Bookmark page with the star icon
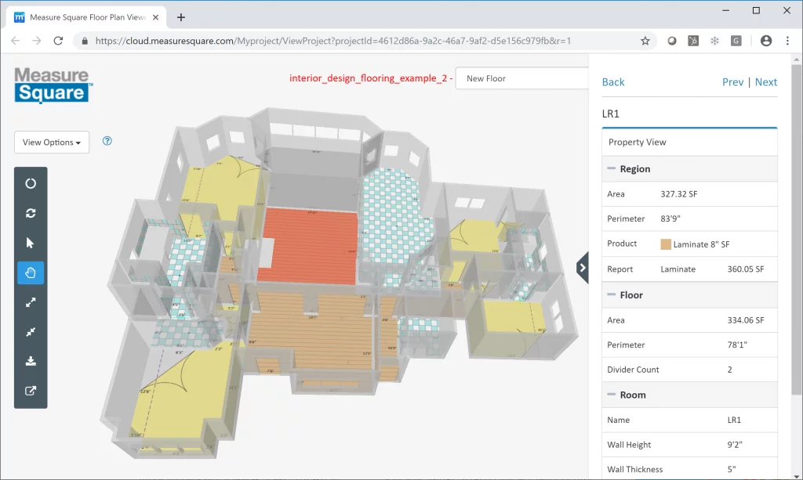The height and width of the screenshot is (480, 803). pyautogui.click(x=645, y=41)
